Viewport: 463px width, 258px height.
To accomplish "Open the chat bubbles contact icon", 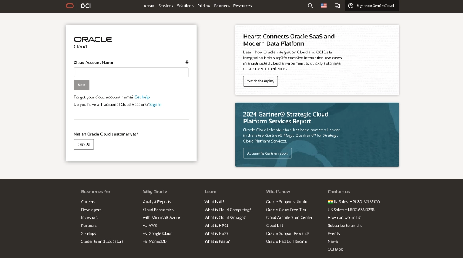I will point(337,6).
